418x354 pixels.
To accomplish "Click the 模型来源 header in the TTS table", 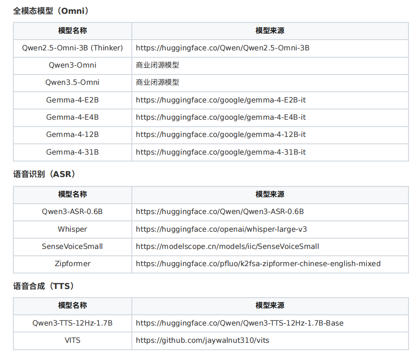I will click(x=270, y=305).
